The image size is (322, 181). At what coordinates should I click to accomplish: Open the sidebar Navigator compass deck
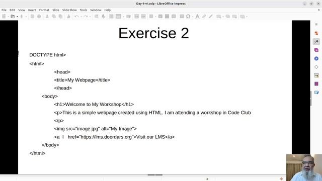[x=316, y=59]
